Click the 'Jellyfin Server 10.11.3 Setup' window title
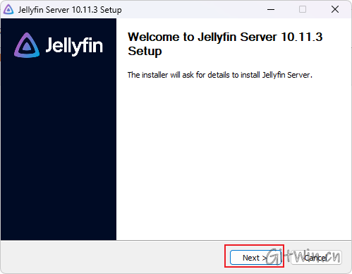Screen dimensions: 352x274 70,10
